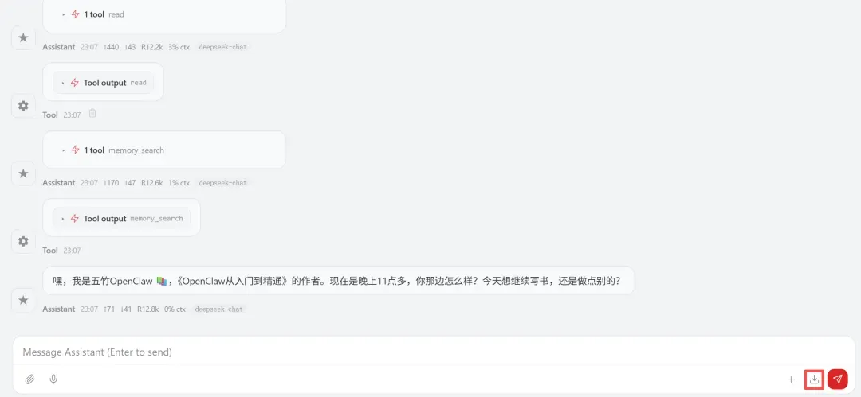Click the Chinese OpenClaw greeting message bubble
861x397 pixels.
[x=338, y=281]
